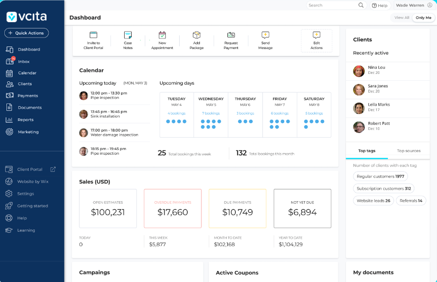Viewport: 437px width, 282px height.
Task: Click This Week $5,877 value
Action: [x=157, y=245]
